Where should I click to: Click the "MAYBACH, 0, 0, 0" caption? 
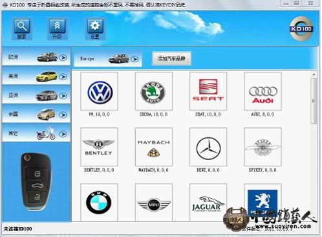pyautogui.click(x=153, y=170)
